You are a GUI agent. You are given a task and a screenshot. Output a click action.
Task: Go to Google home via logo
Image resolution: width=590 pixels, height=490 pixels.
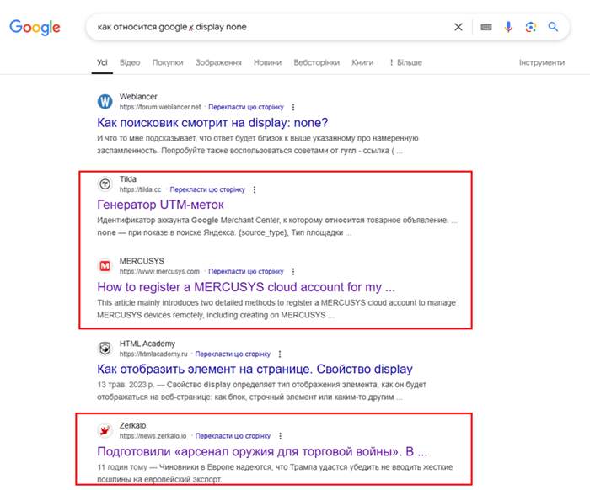(x=35, y=28)
